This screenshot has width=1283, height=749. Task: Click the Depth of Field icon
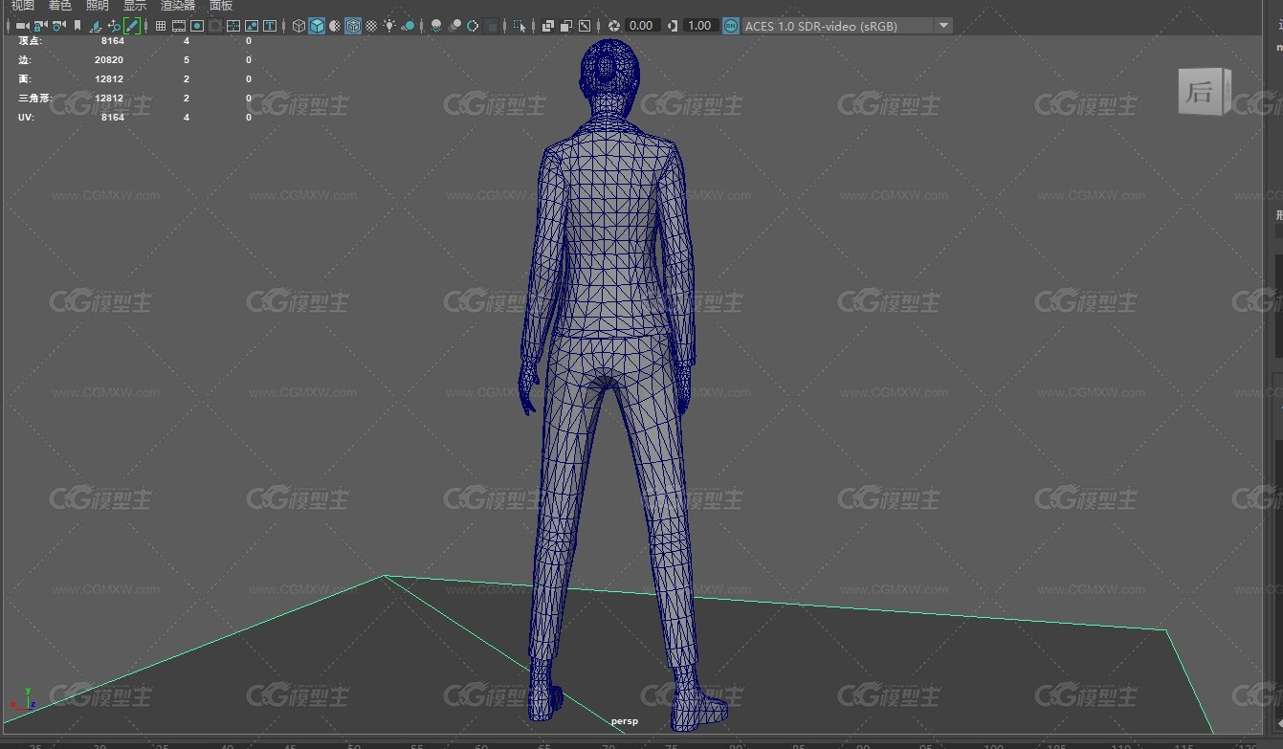[x=491, y=26]
